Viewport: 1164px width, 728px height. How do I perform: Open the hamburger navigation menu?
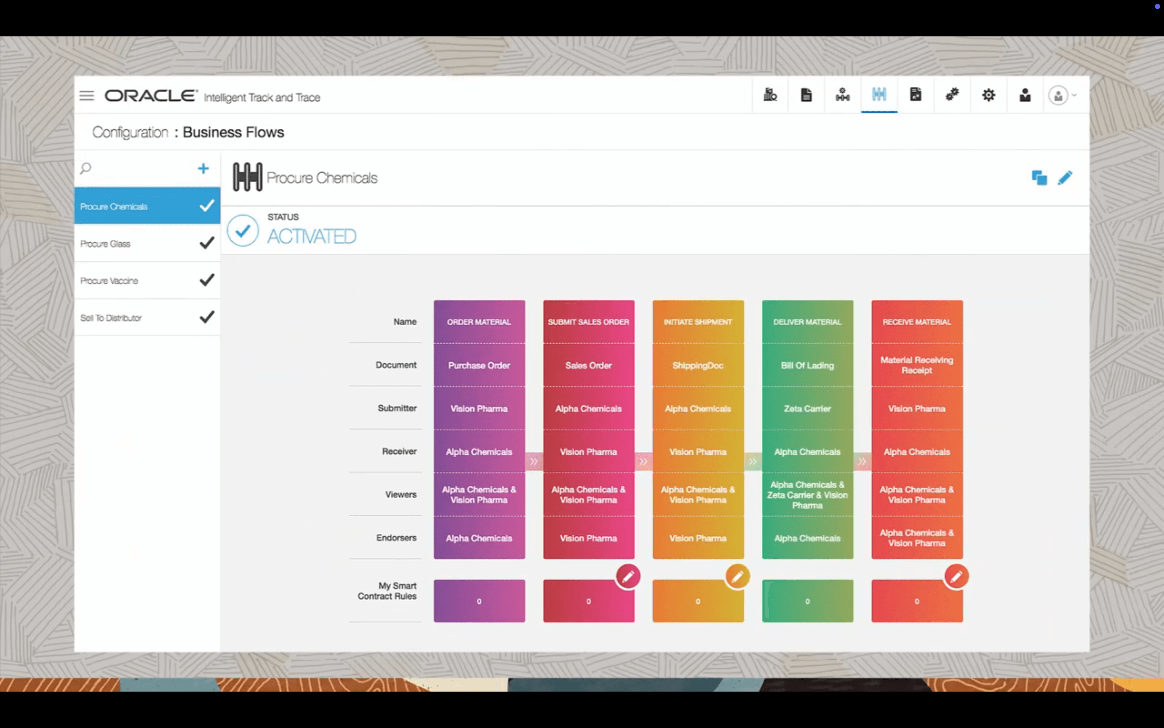[86, 96]
